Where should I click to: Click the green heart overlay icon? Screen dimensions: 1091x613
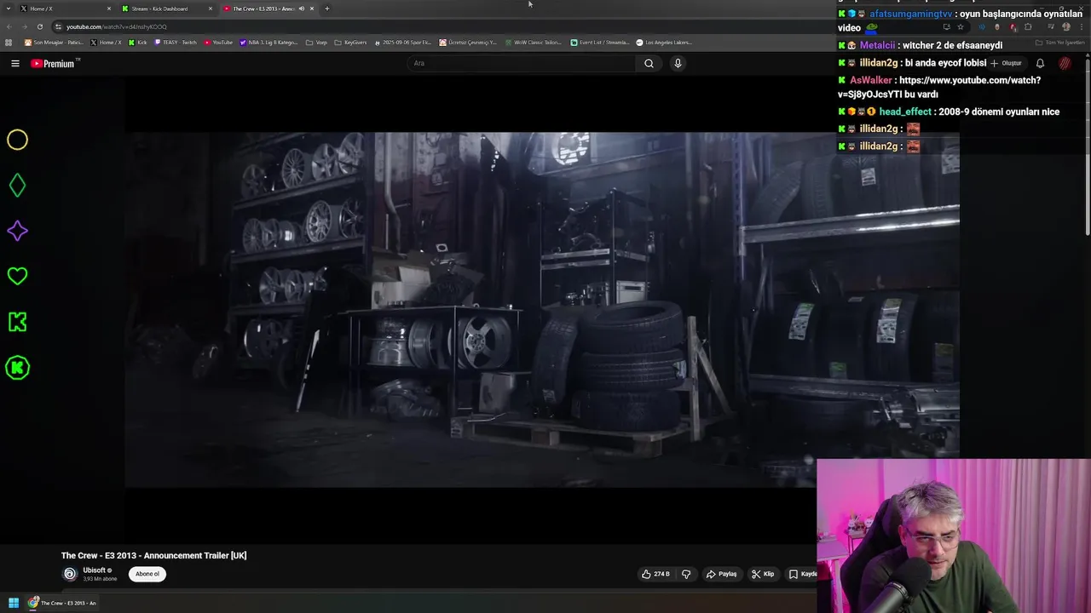tap(17, 276)
